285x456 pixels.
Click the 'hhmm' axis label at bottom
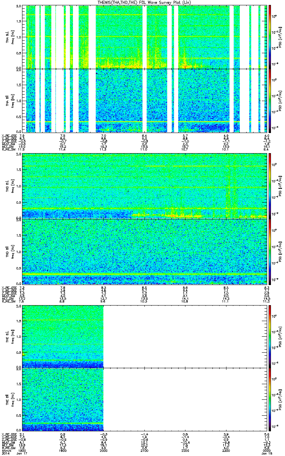coord(6,450)
